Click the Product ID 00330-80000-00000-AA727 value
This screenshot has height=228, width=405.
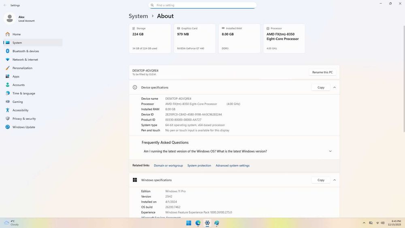183,120
